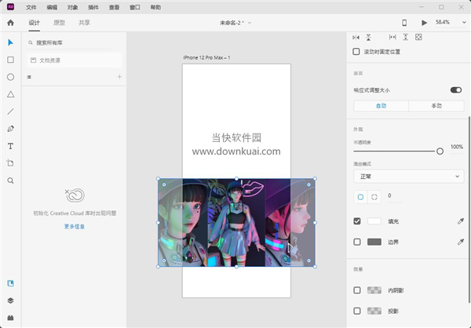Screen dimensions: 471x328
Task: Toggle the 响应式调整大小 switch
Action: [x=455, y=90]
